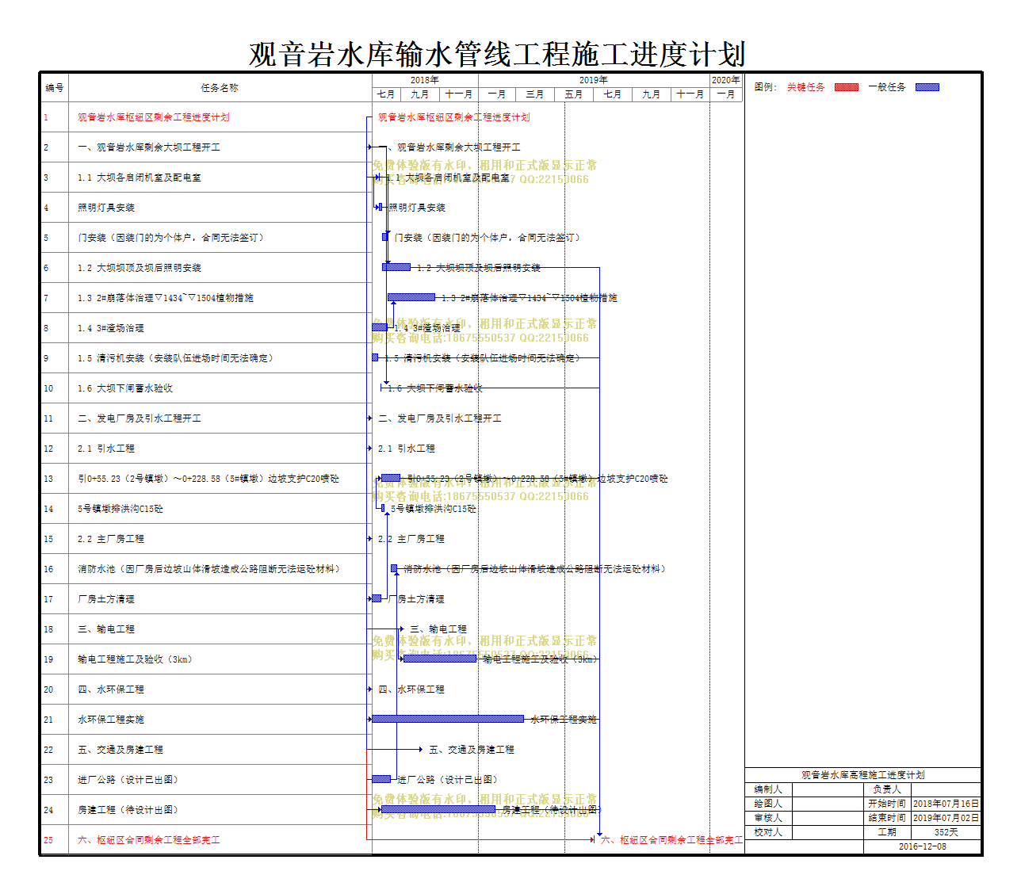1021x894 pixels.
Task: Click the date stamp 2016-12-08
Action: pos(923,846)
